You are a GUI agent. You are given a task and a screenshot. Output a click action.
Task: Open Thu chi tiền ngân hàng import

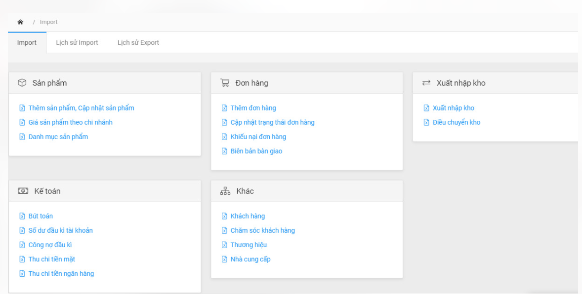click(x=61, y=274)
